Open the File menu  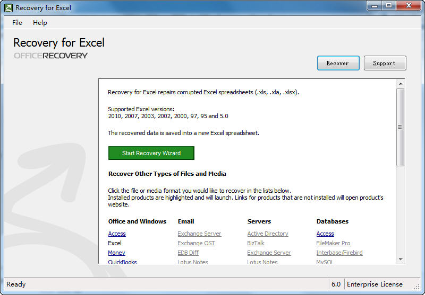click(x=17, y=23)
